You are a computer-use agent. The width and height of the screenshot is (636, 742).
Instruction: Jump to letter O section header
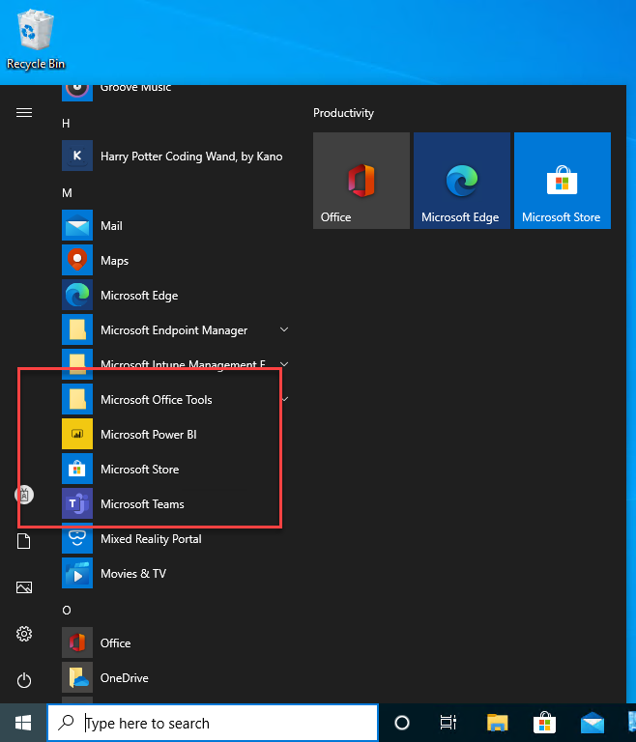pyautogui.click(x=67, y=611)
